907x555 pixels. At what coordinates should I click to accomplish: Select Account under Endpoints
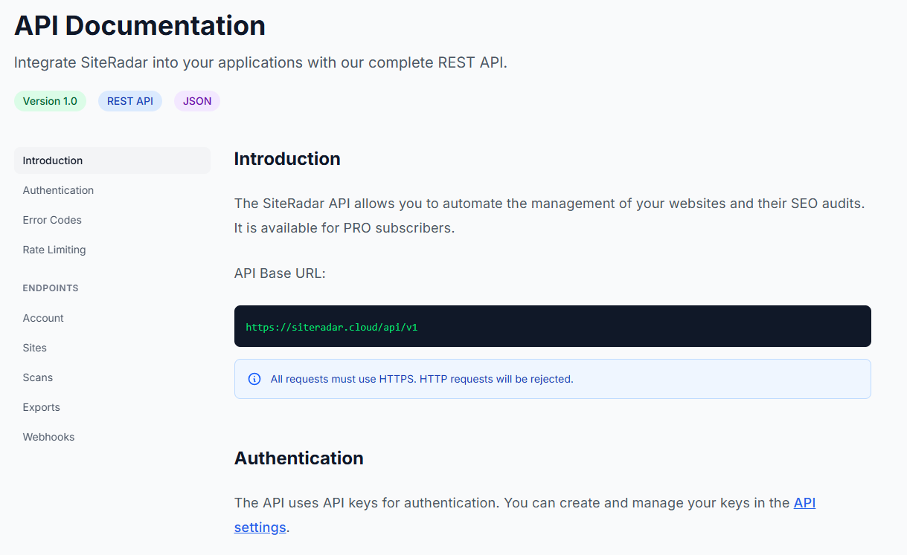43,318
